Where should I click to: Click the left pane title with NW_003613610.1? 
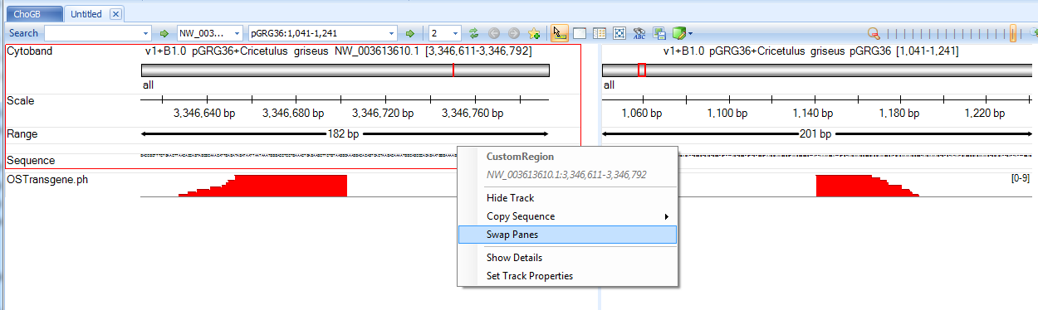pyautogui.click(x=338, y=51)
